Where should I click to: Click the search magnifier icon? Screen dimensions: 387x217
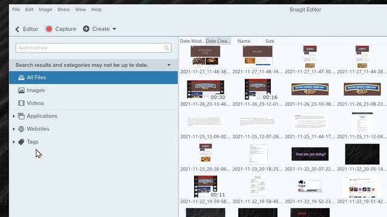166,48
